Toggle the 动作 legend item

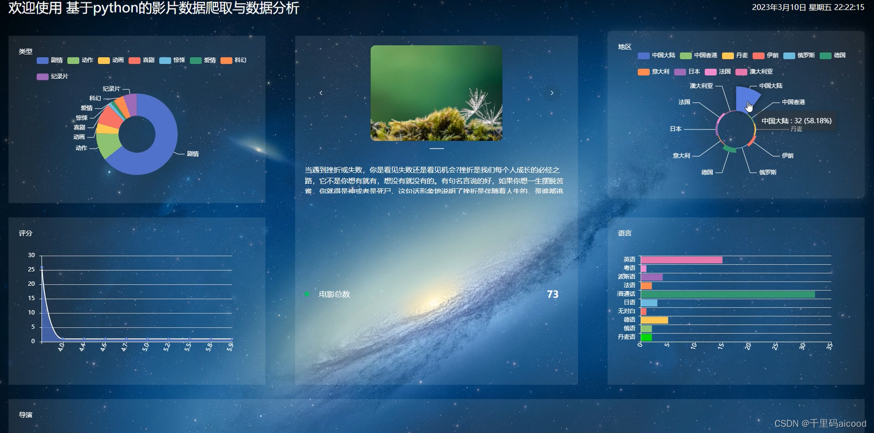click(x=80, y=60)
